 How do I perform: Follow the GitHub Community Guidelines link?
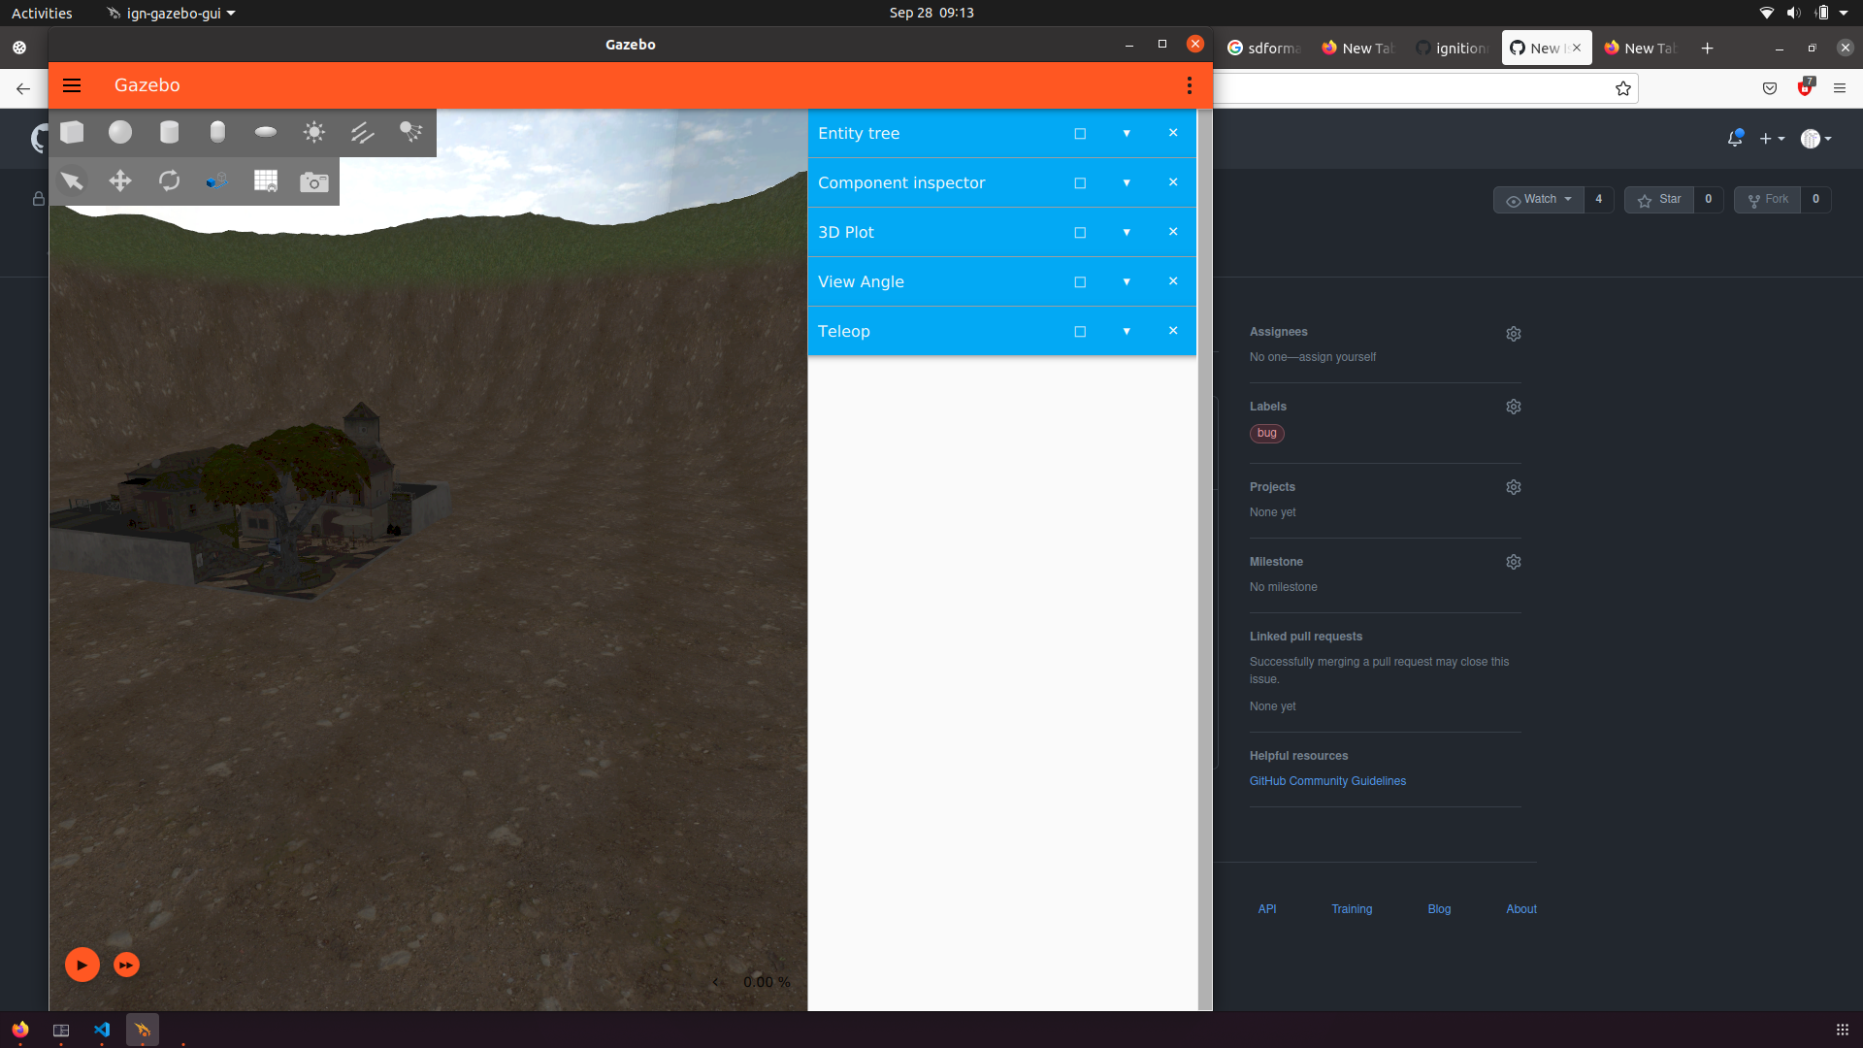pos(1326,780)
